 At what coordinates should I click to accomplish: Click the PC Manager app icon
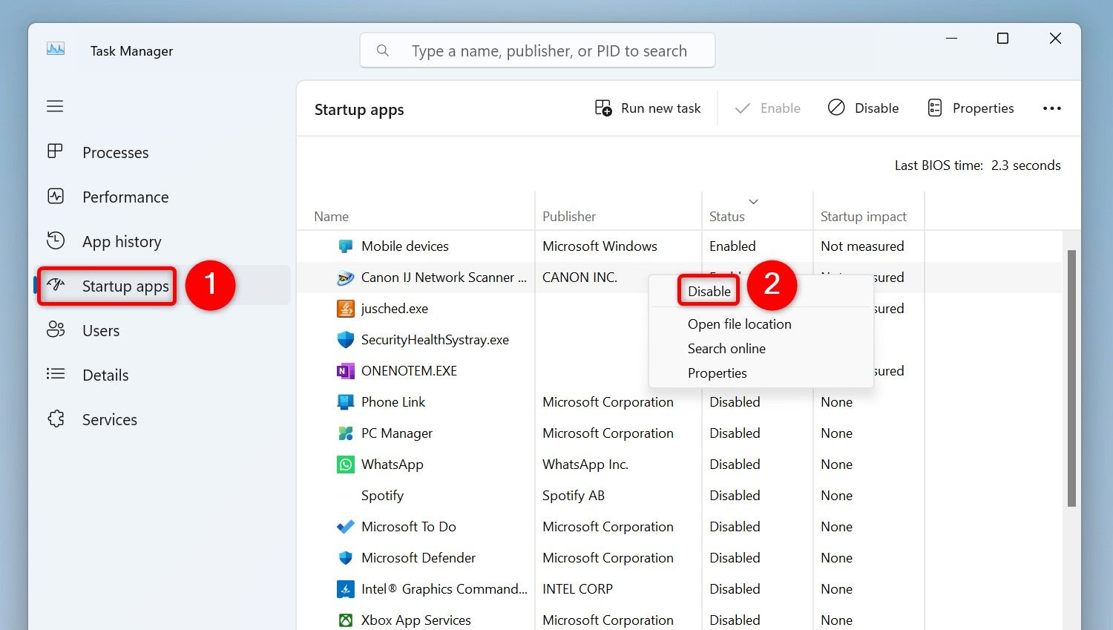346,433
